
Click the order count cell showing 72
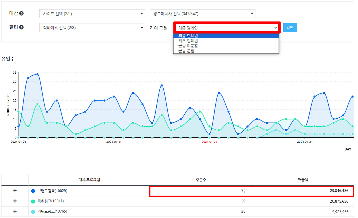[201, 191]
